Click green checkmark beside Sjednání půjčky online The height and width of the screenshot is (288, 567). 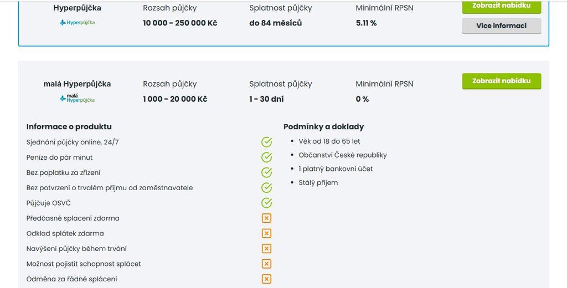(266, 142)
